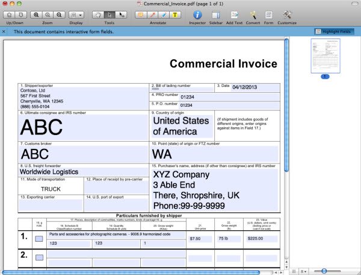
Task: Click the 75 lb gross weight field
Action: tap(229, 239)
